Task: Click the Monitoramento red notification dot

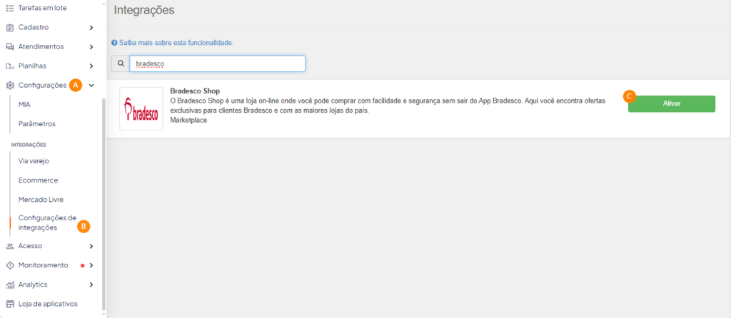Action: pyautogui.click(x=83, y=265)
